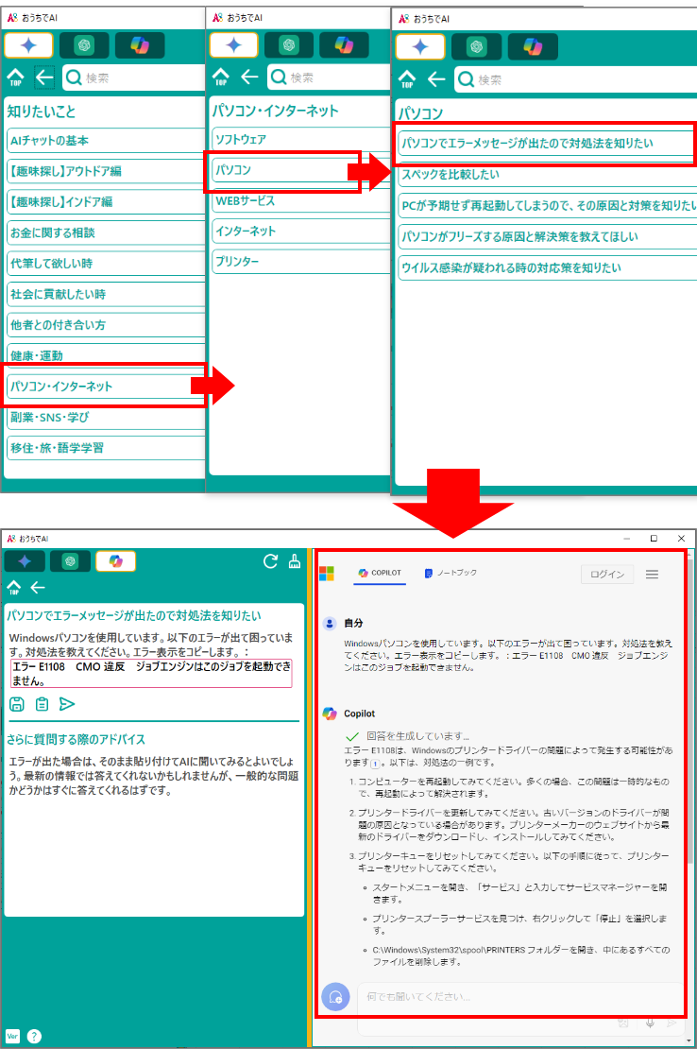This screenshot has width=697, height=1049.
Task: Open the Ver version icon
Action: pyautogui.click(x=13, y=1036)
